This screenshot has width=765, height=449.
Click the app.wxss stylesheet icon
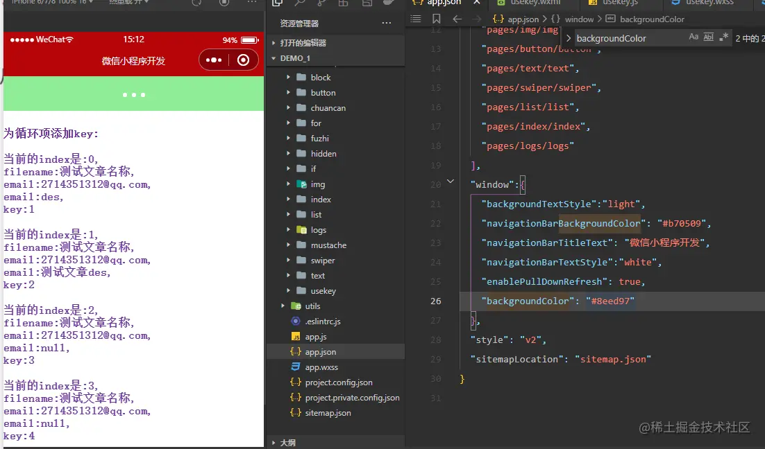pos(296,367)
